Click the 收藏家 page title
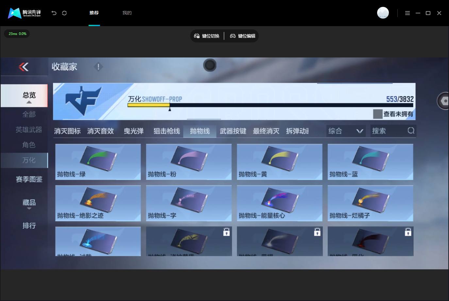The width and height of the screenshot is (449, 301). (x=64, y=67)
